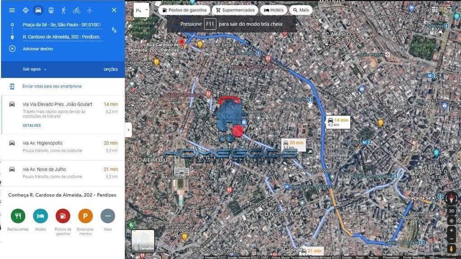Viewport: 461px width, 259px height.
Task: Click red destination pin at Rua Cardoso de Almeida
Action: 182,43
